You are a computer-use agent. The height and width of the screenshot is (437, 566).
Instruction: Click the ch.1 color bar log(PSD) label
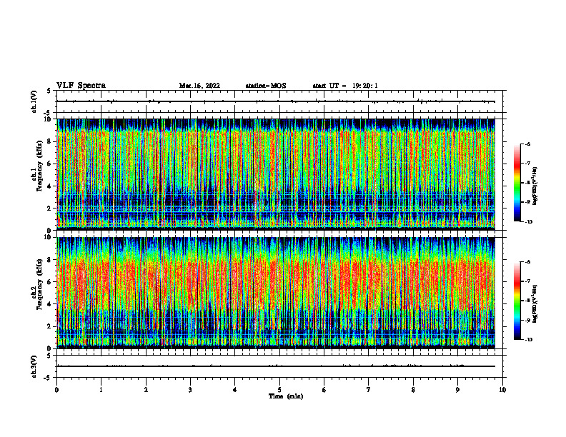click(x=535, y=186)
